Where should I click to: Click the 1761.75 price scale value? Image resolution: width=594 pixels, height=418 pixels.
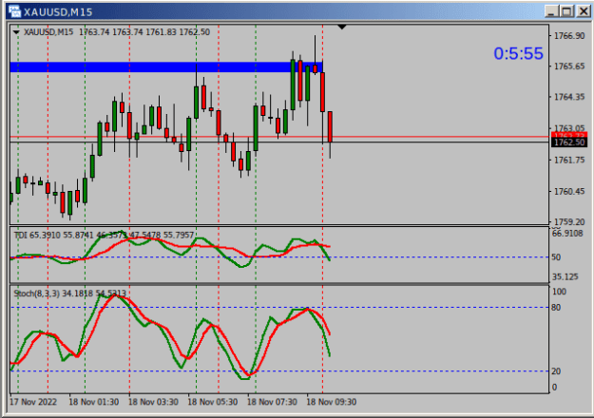569,161
